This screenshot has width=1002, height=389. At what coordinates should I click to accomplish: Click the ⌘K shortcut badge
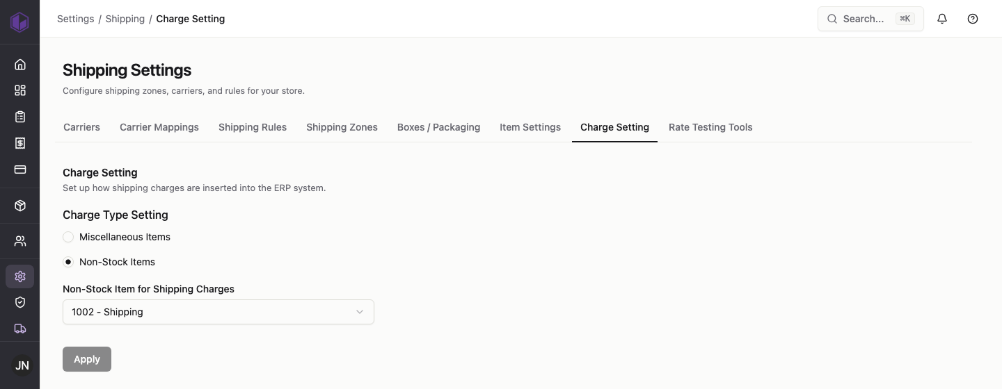pyautogui.click(x=905, y=19)
